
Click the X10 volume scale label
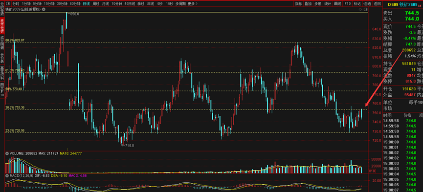(372, 171)
